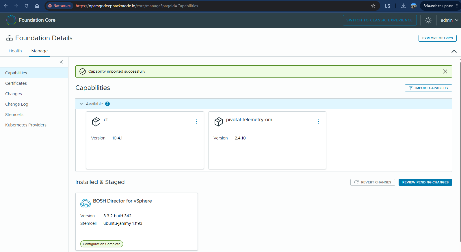Click Review Pending Changes button
461x252 pixels.
[425, 182]
